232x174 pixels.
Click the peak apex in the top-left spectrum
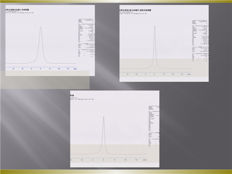[x=41, y=27]
